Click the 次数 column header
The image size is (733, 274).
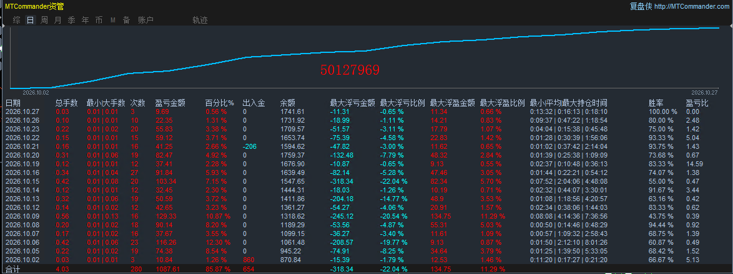(138, 103)
